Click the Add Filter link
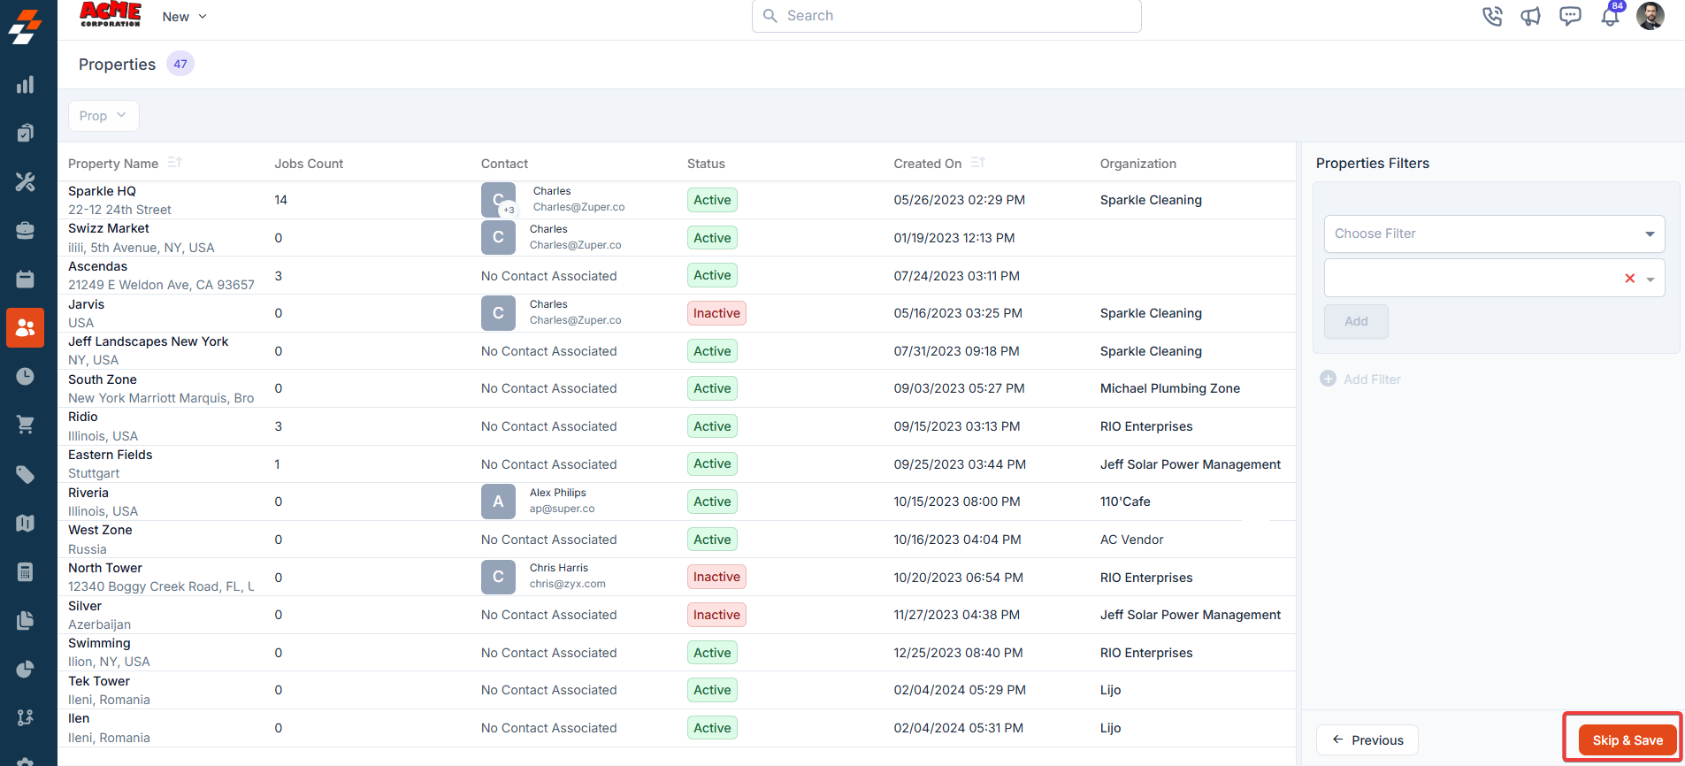 [x=1372, y=379]
